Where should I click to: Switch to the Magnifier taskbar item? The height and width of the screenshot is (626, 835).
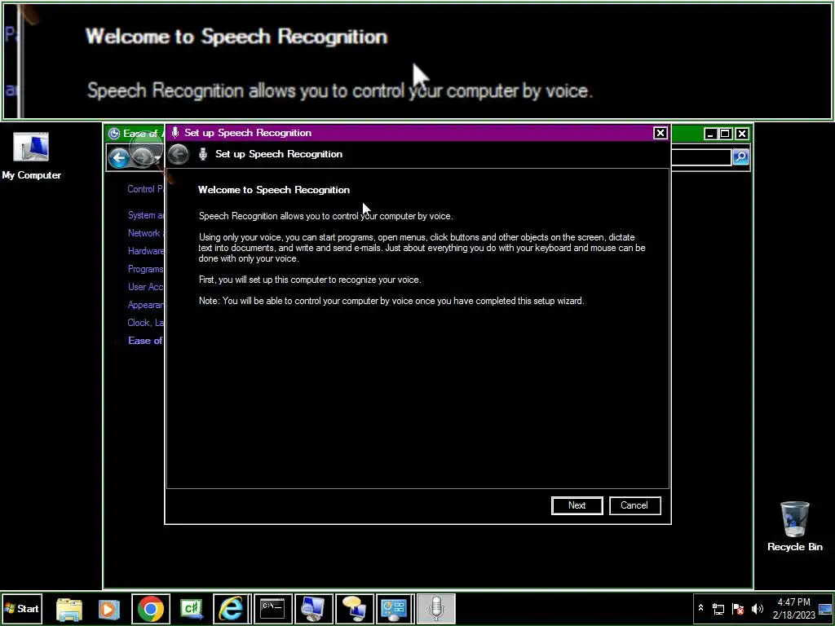[314, 609]
